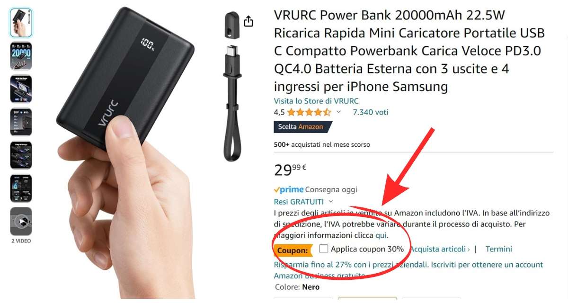Click the Scelta Amazon badge
Image resolution: width=568 pixels, height=303 pixels.
[x=303, y=127]
